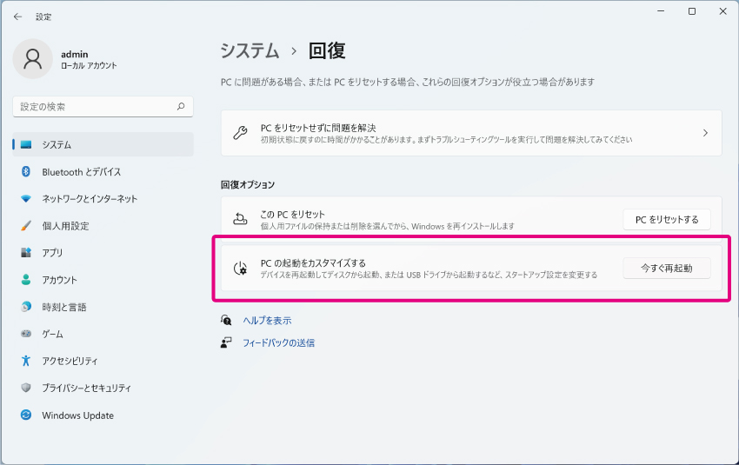Click the feedback person icon
The image size is (739, 465).
point(226,342)
